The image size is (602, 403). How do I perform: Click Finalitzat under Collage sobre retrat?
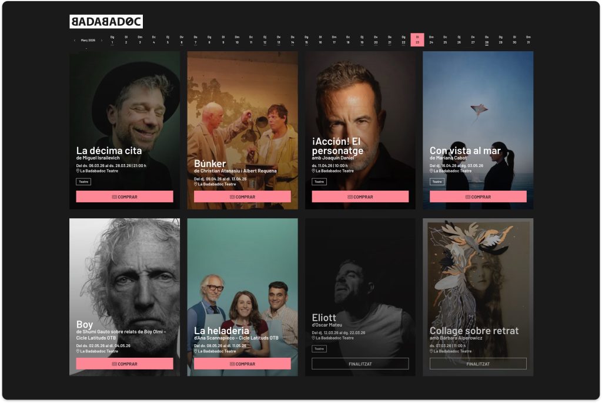pyautogui.click(x=478, y=364)
